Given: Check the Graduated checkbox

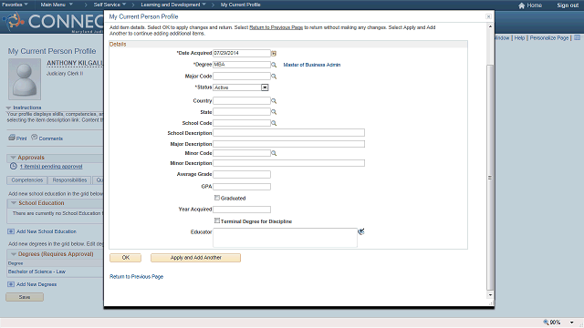Looking at the screenshot, I should point(217,198).
